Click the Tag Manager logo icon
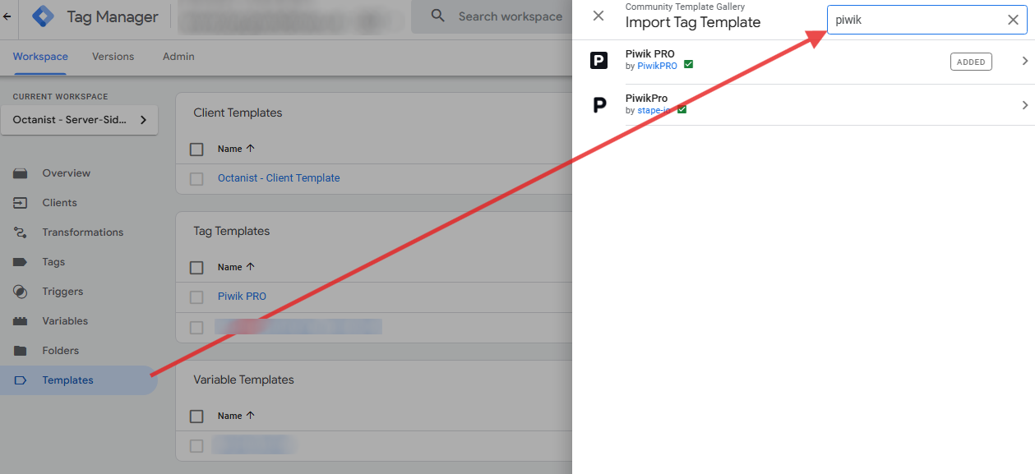Screen dimensions: 1035x474 pyautogui.click(x=42, y=16)
